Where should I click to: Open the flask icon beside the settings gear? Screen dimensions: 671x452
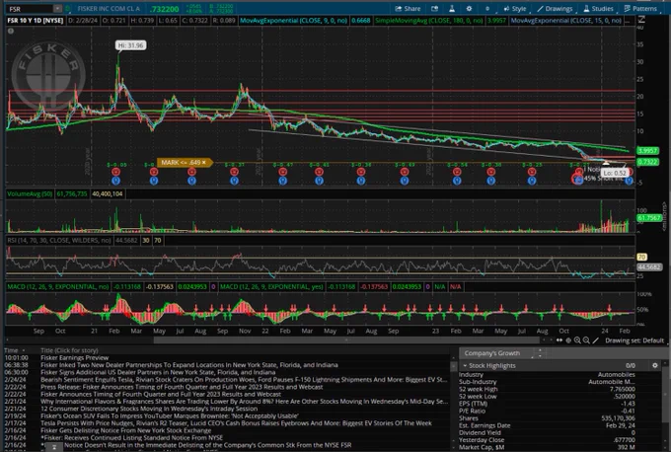click(x=452, y=9)
